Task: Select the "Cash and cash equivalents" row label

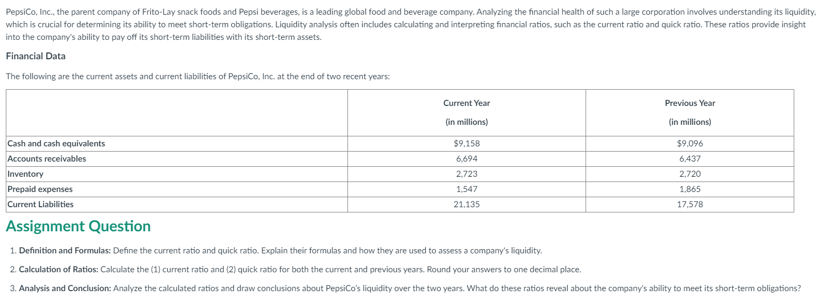Action: coord(56,144)
